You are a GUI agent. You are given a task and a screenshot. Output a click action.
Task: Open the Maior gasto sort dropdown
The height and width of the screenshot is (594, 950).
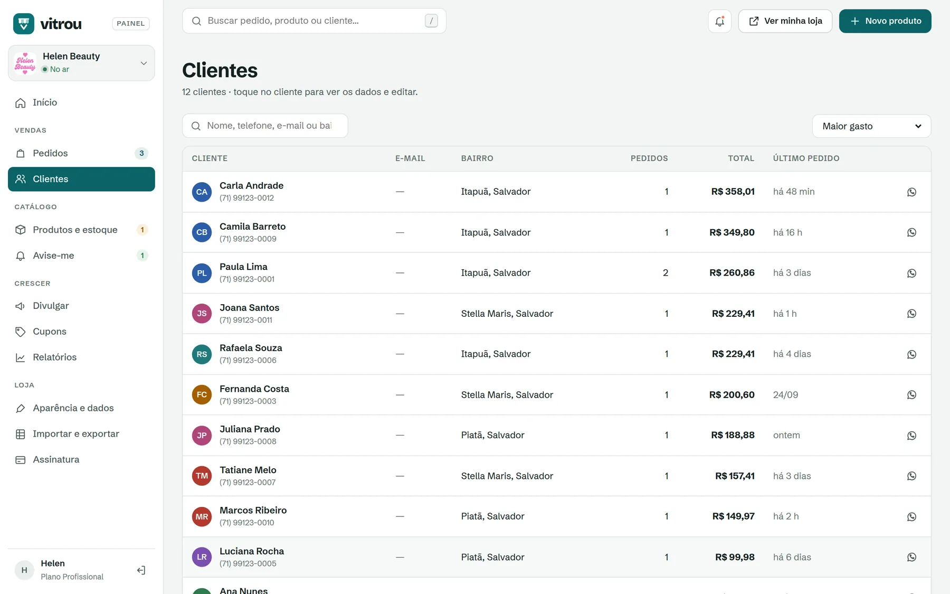coord(871,126)
